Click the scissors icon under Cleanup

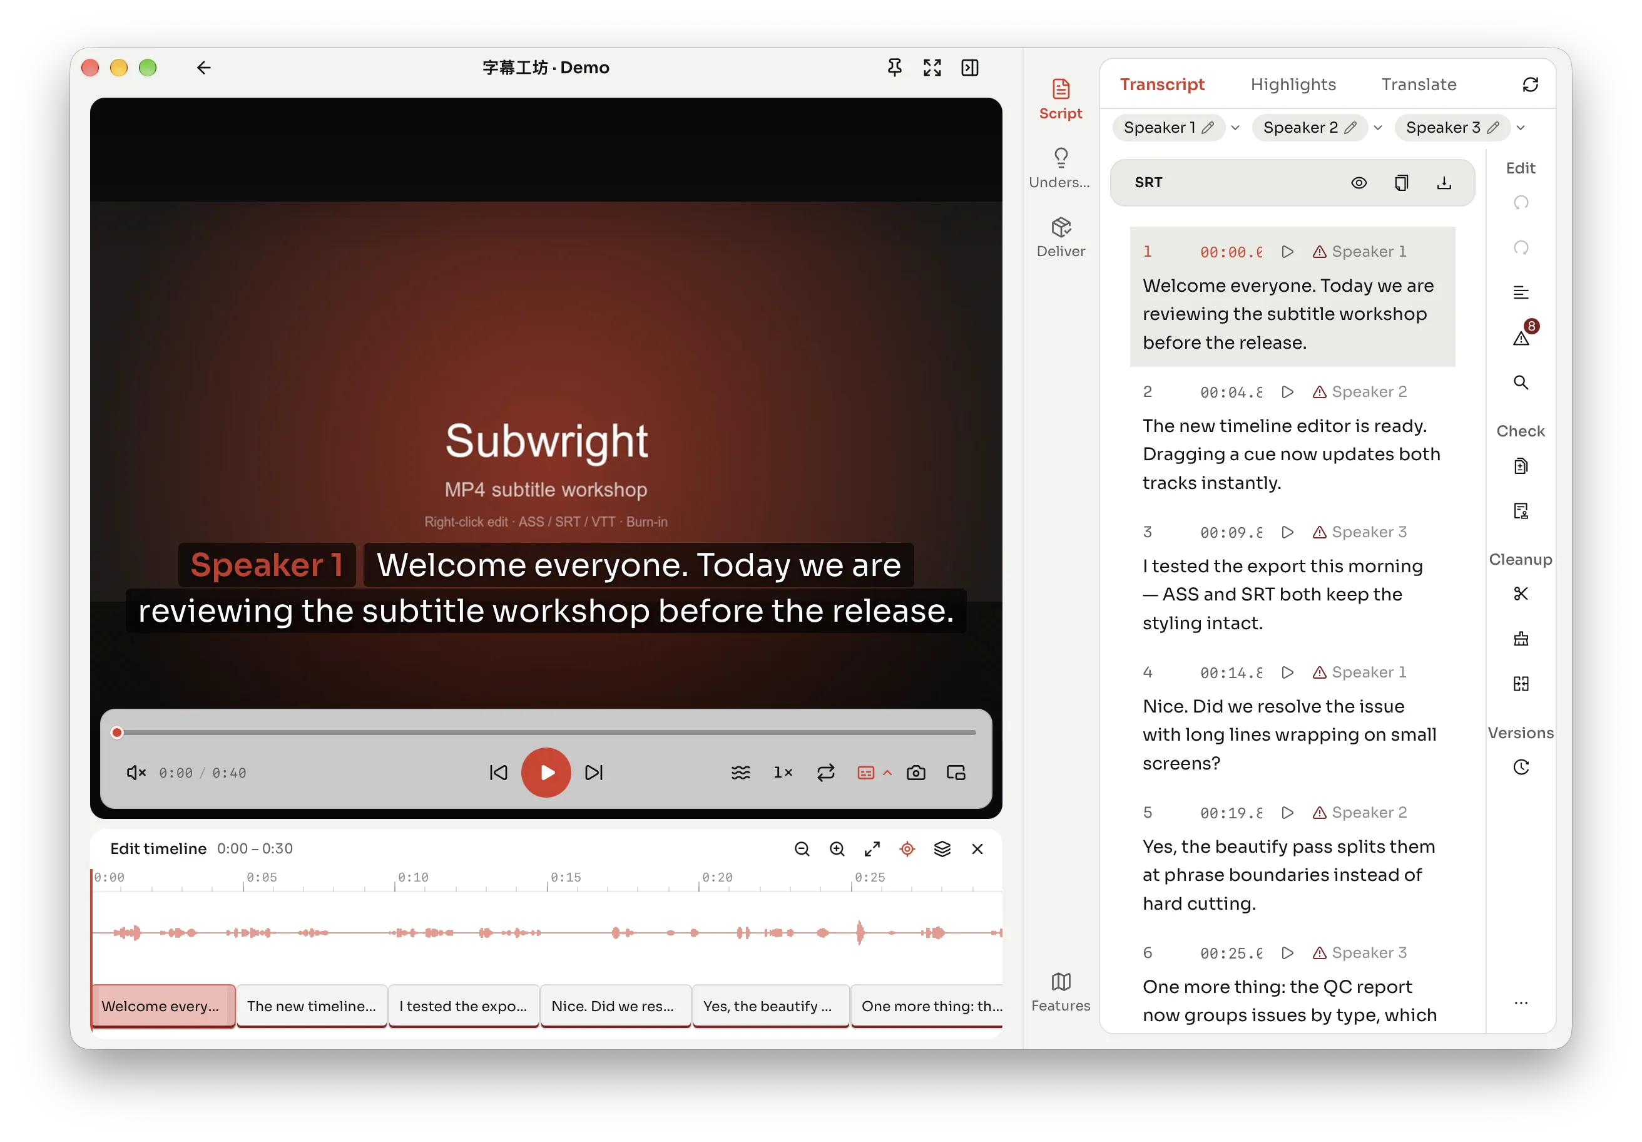tap(1521, 594)
